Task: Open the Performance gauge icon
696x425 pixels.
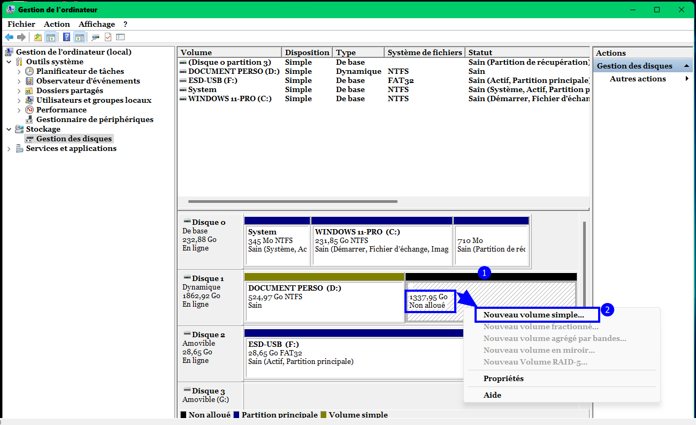Action: pos(29,110)
